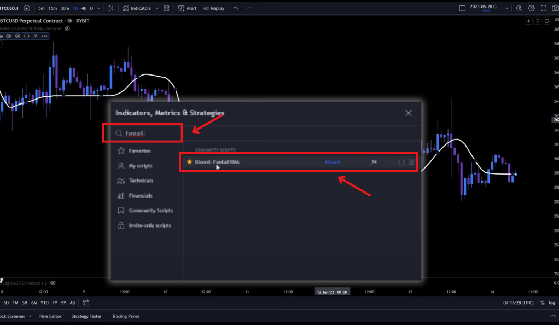Set date range to 1M
Image resolution: width=559 pixels, height=325 pixels.
15,303
